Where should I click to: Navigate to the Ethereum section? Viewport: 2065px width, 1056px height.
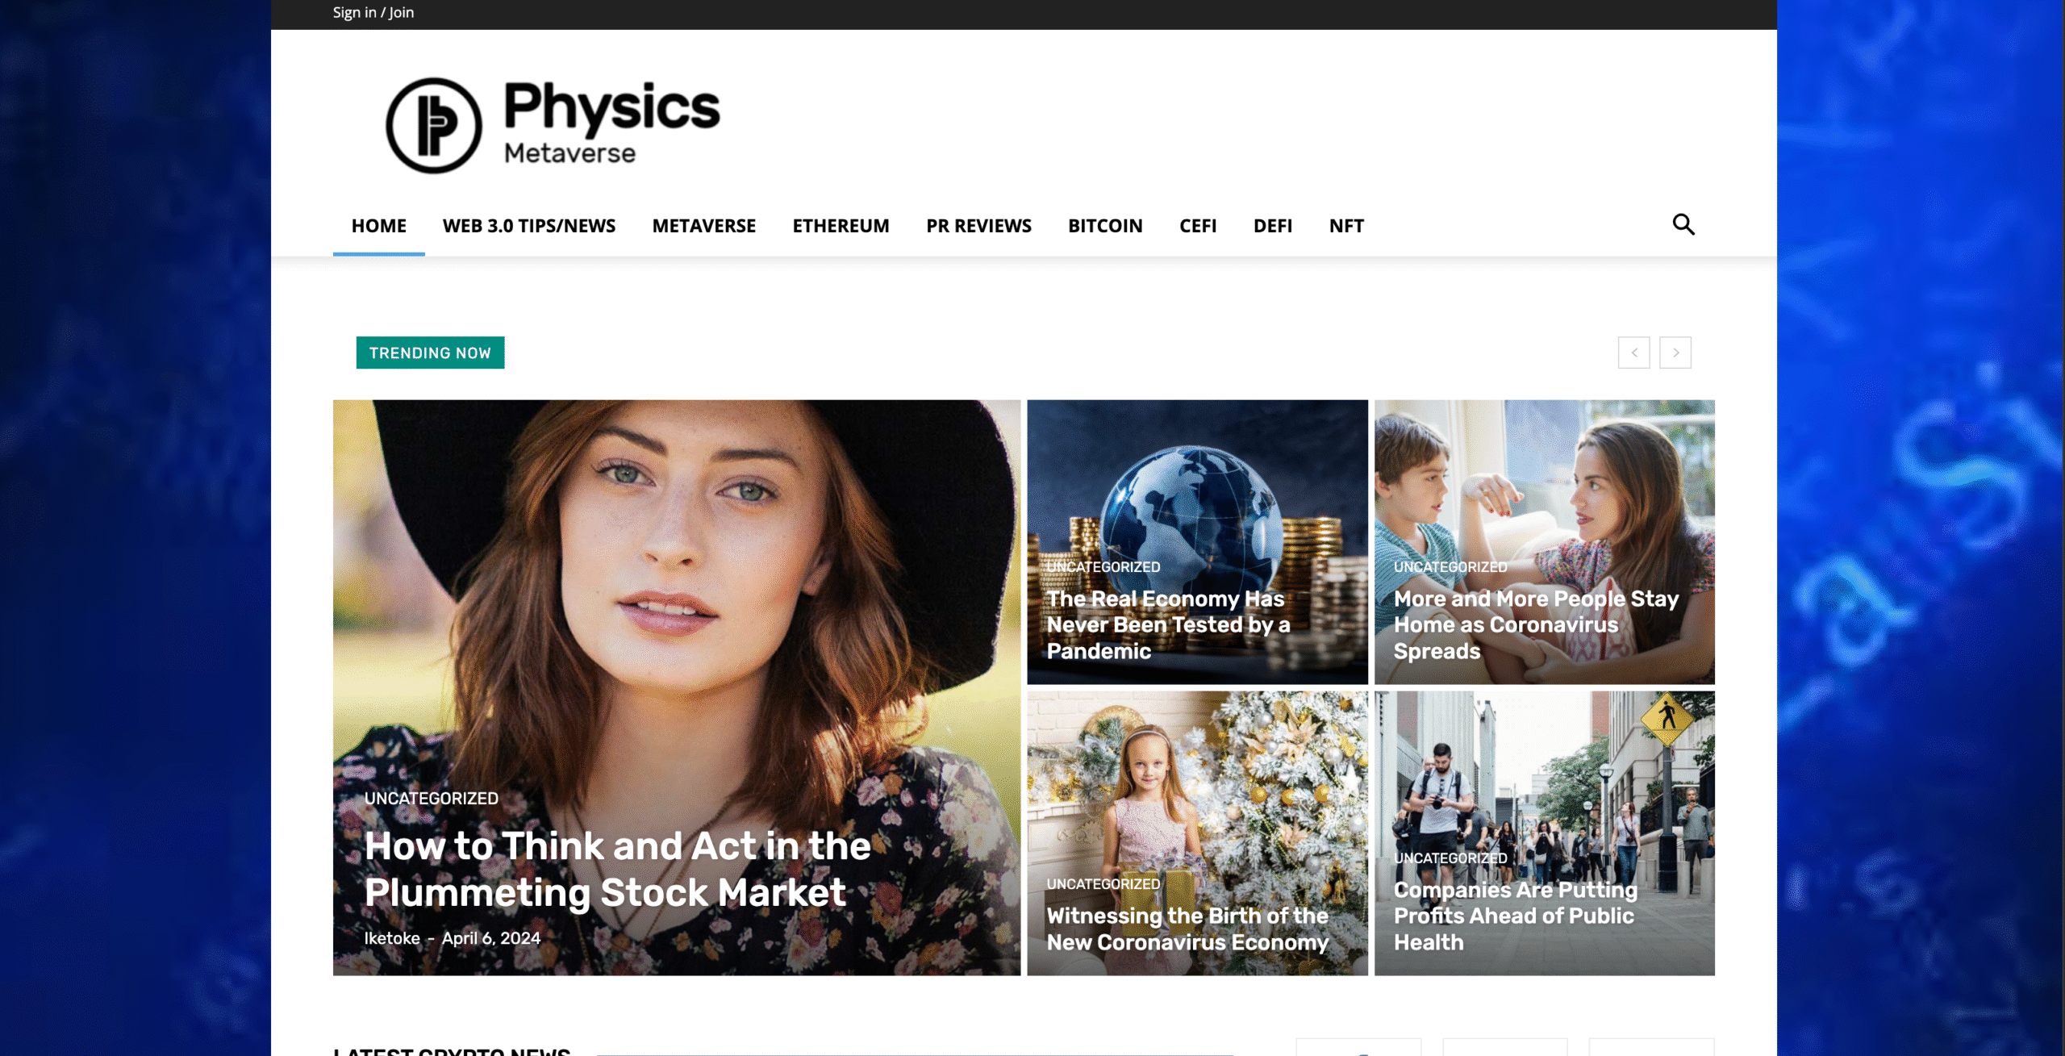(841, 226)
